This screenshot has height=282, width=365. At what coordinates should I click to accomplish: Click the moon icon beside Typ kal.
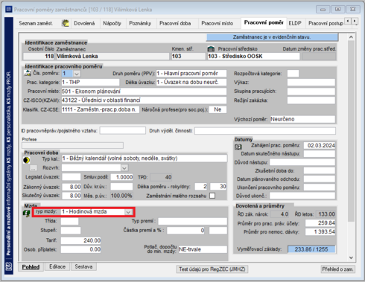pos(27,160)
